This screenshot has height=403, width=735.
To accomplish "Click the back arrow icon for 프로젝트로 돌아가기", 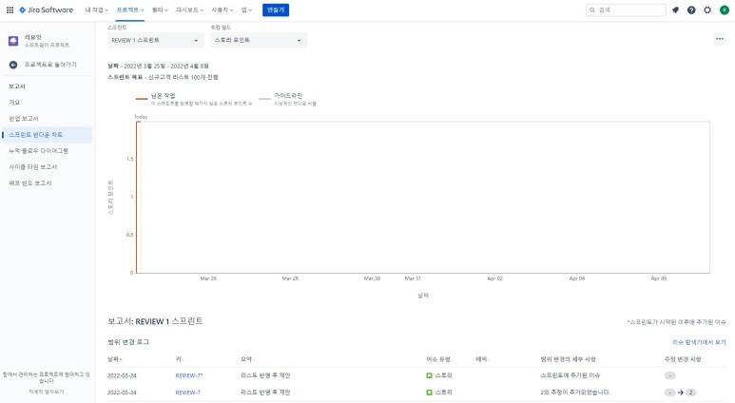I will pos(13,65).
